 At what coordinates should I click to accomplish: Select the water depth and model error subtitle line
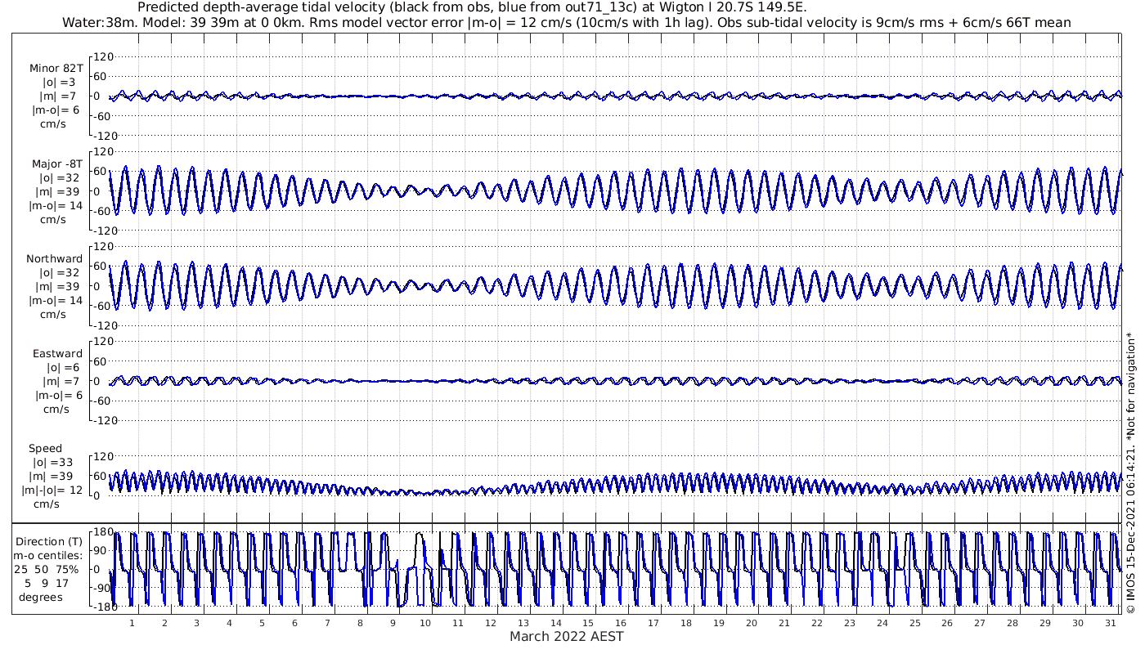566,22
